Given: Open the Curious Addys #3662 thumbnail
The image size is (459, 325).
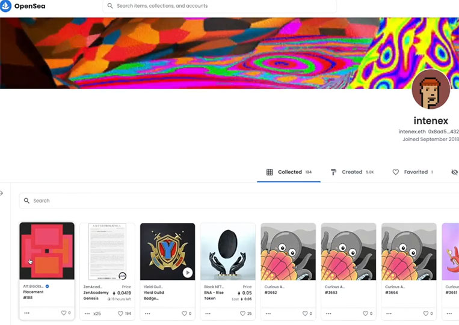Looking at the screenshot, I should pos(288,251).
